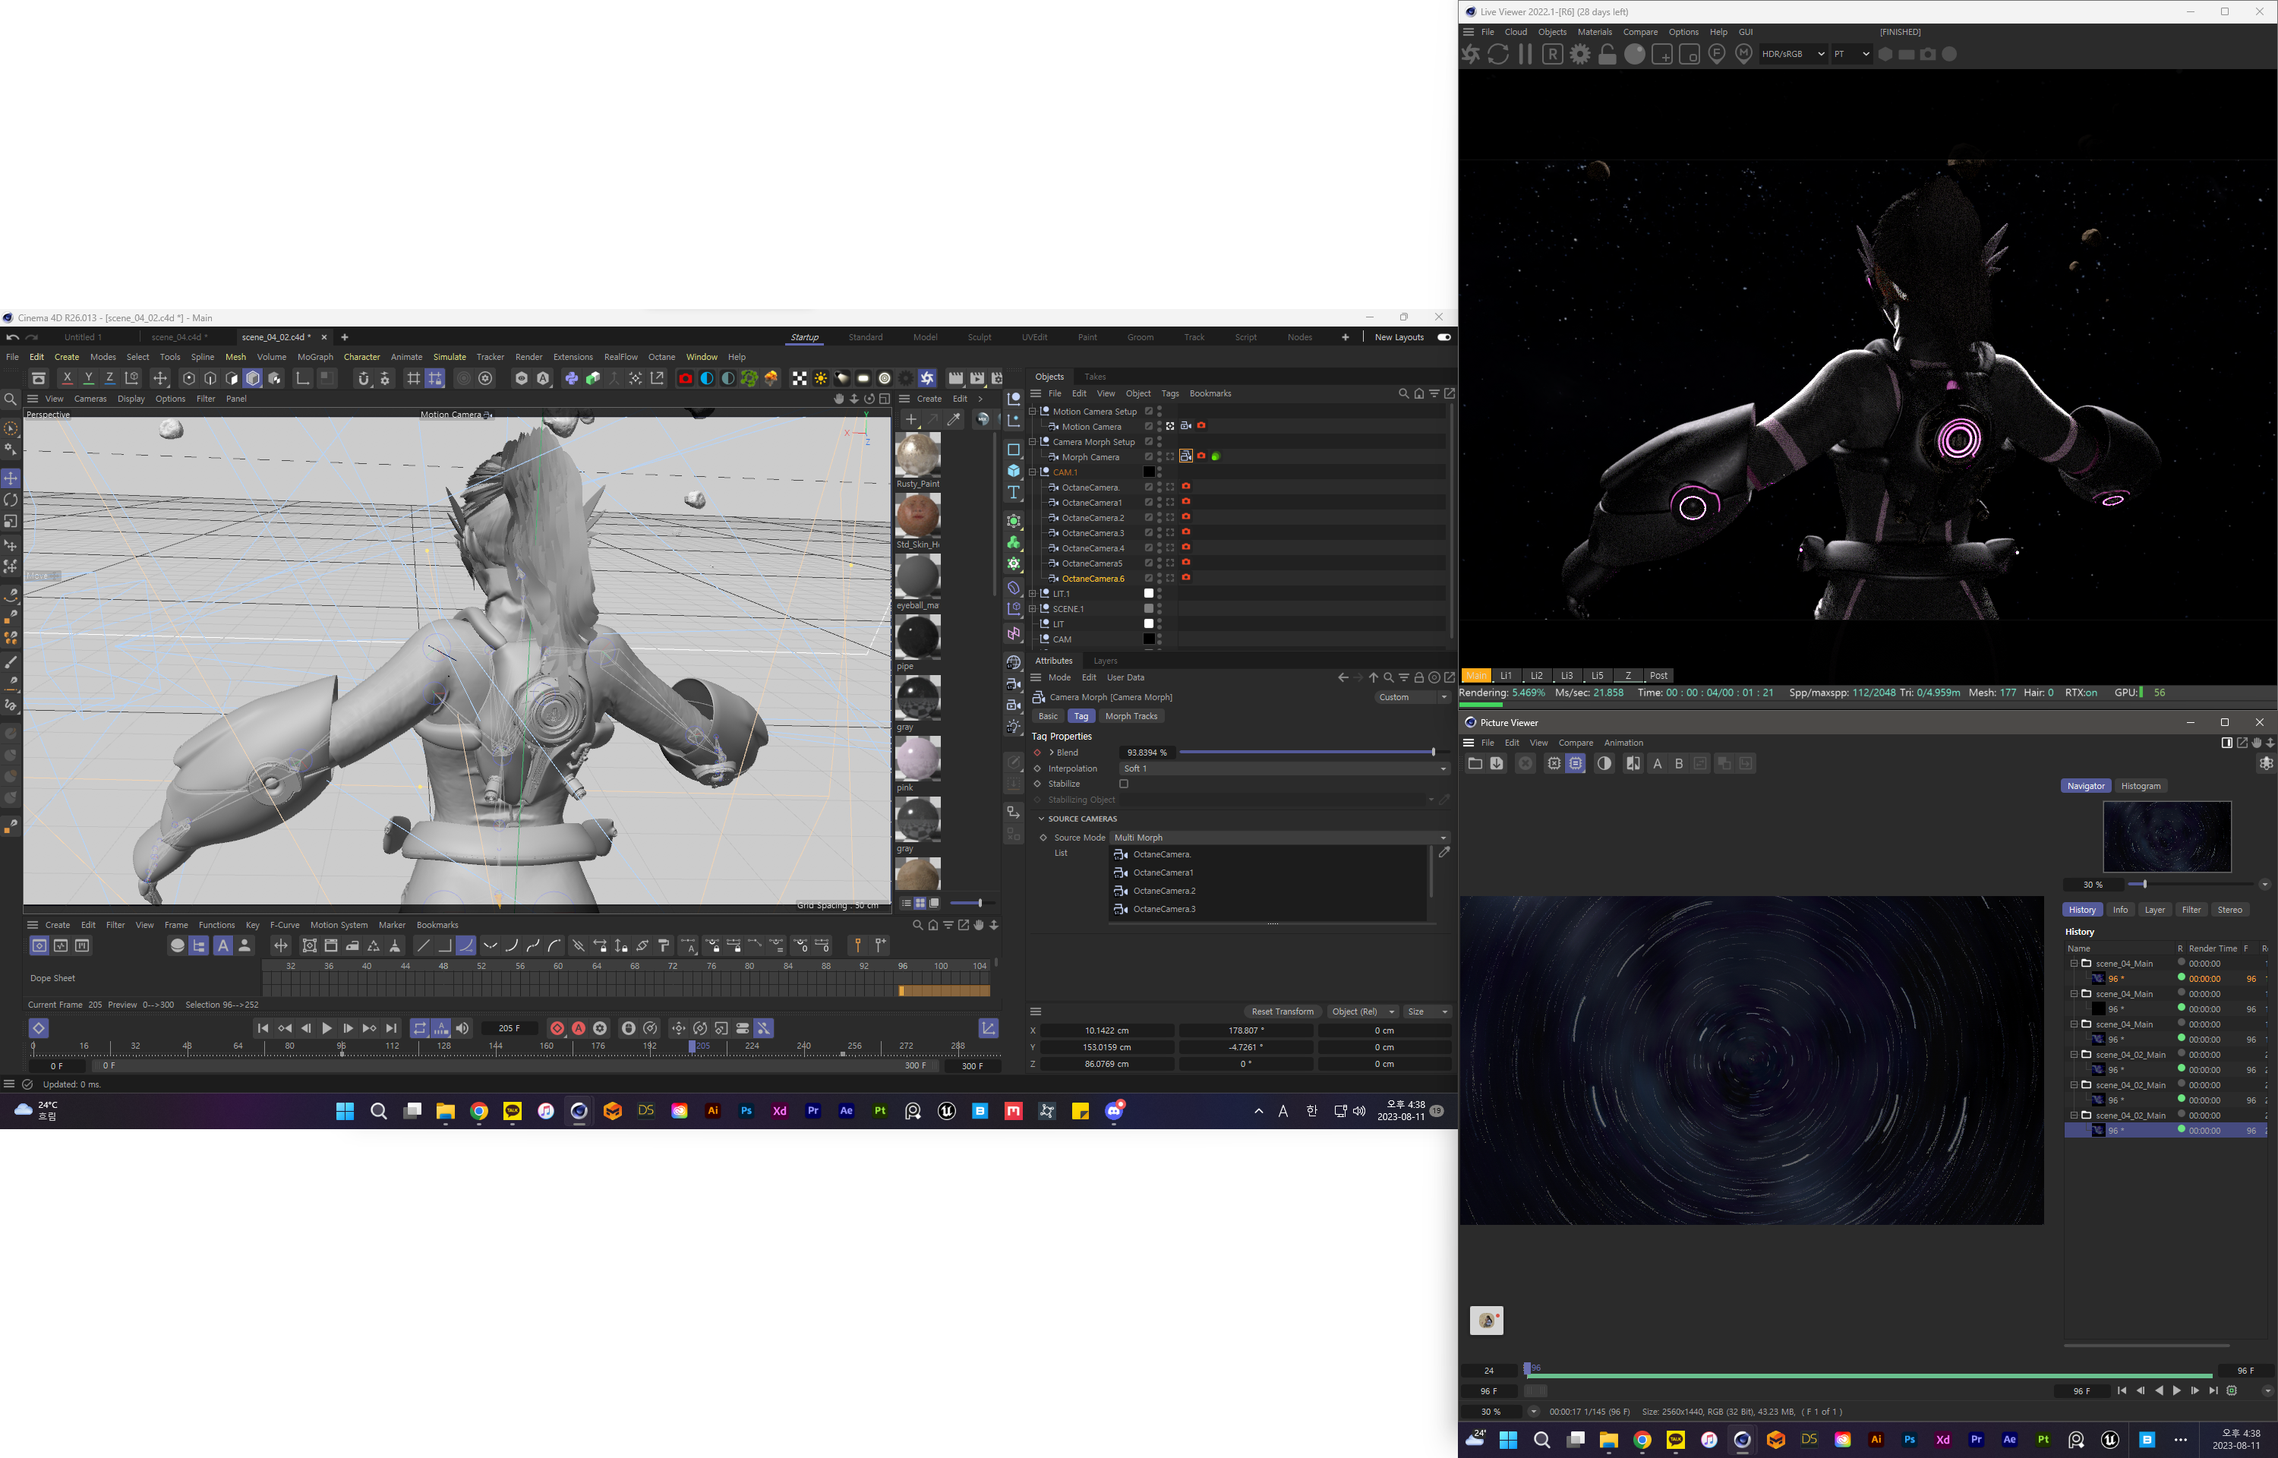Enable autokeying red A button
The height and width of the screenshot is (1458, 2278).
click(579, 1028)
